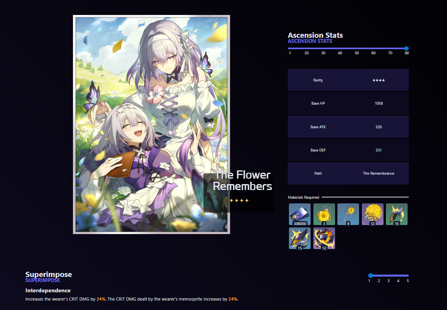Click the Base ATK row label

pos(318,127)
